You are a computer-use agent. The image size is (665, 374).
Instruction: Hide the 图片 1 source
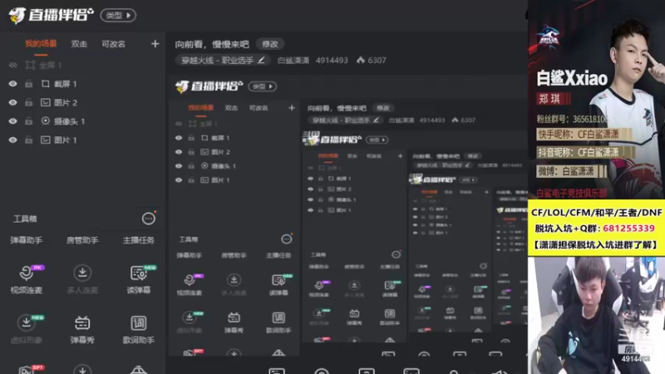tap(12, 140)
